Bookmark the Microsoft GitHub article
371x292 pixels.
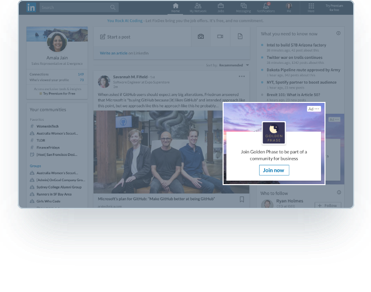242,199
